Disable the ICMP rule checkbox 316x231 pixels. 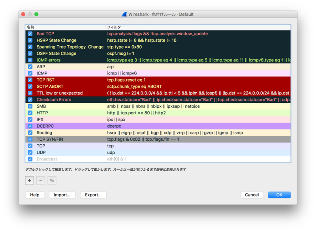point(30,73)
